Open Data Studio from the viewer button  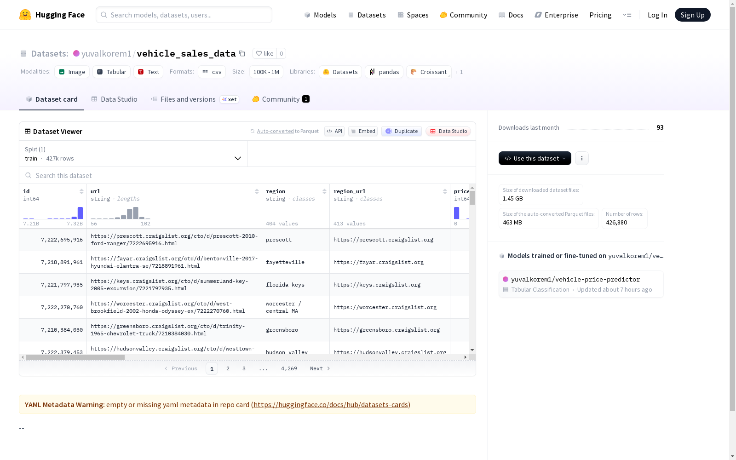pos(448,131)
